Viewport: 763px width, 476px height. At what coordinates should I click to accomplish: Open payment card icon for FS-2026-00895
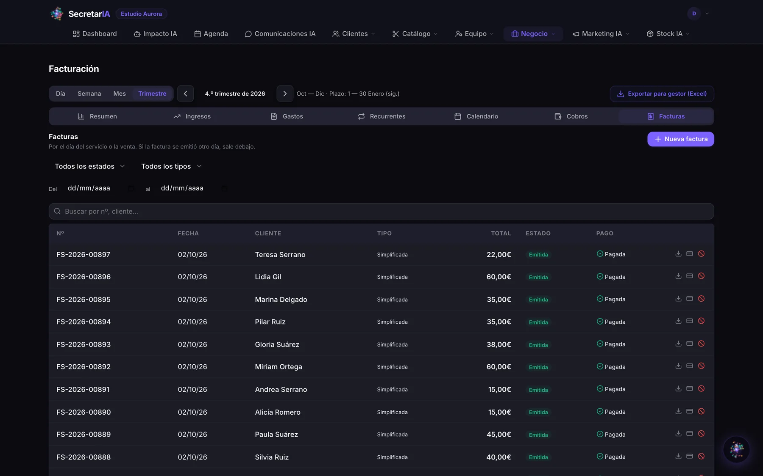pos(690,299)
